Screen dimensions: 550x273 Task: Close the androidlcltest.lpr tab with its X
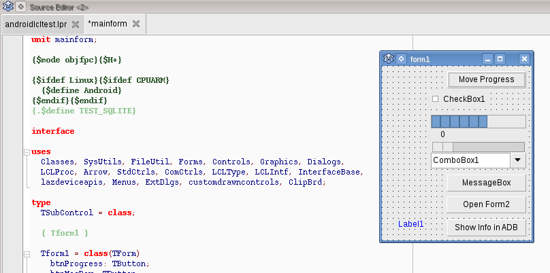click(x=76, y=24)
